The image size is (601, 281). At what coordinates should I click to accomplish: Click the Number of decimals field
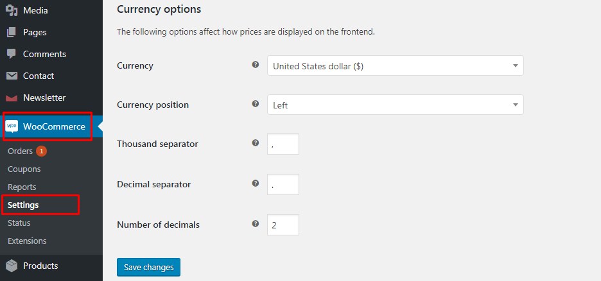click(x=283, y=225)
